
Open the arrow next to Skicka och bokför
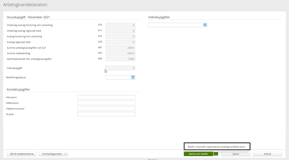point(216,154)
